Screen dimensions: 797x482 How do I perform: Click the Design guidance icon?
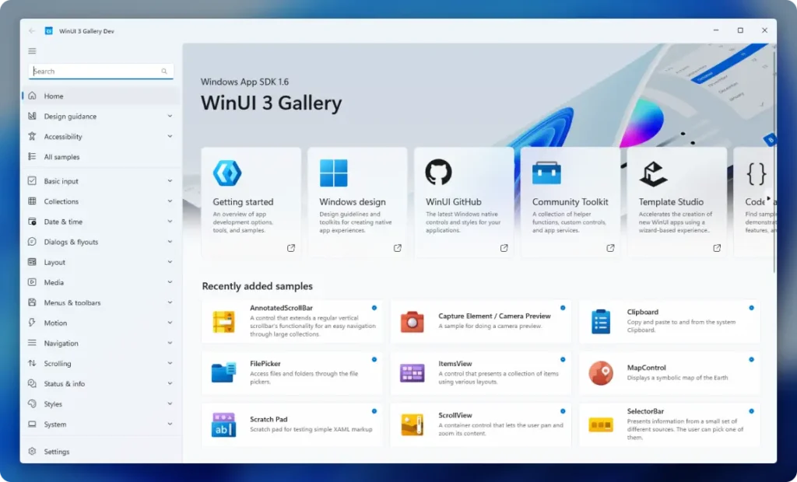(x=32, y=116)
